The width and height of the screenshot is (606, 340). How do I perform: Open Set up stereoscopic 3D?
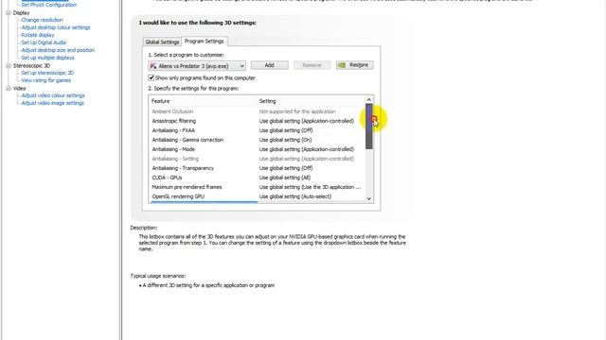47,73
